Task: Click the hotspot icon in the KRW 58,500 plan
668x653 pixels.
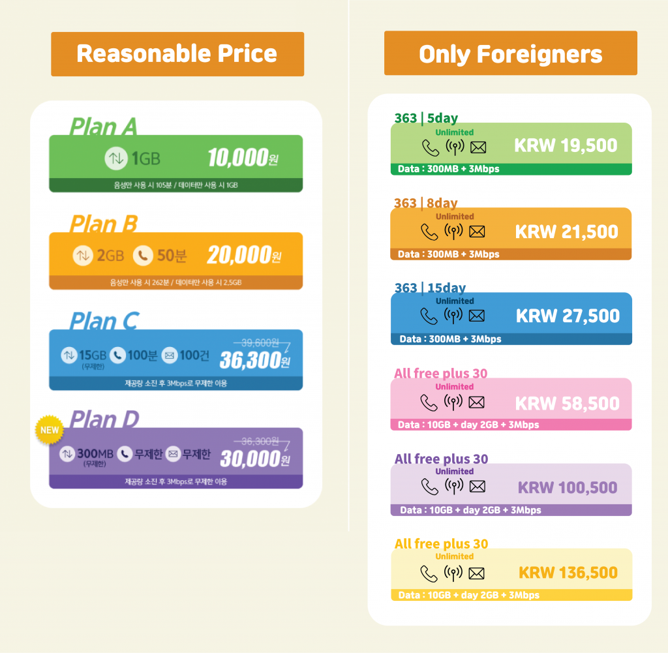Action: point(453,402)
